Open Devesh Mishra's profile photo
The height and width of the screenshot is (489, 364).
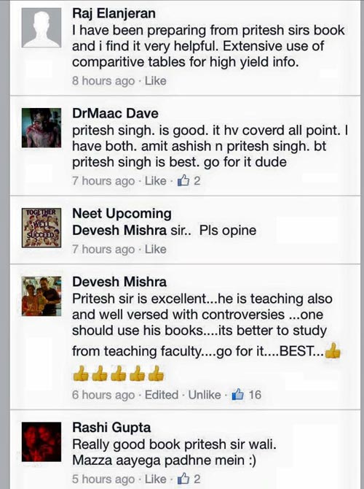click(x=41, y=296)
